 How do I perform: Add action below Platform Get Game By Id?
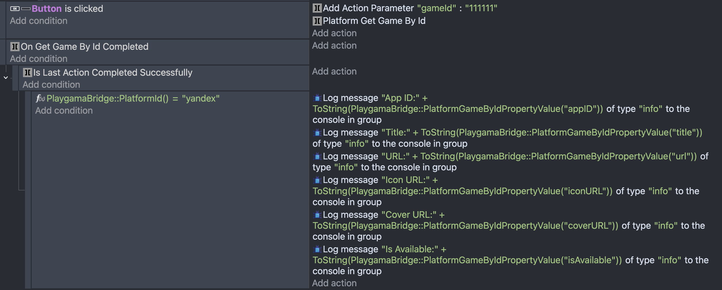[x=334, y=33]
